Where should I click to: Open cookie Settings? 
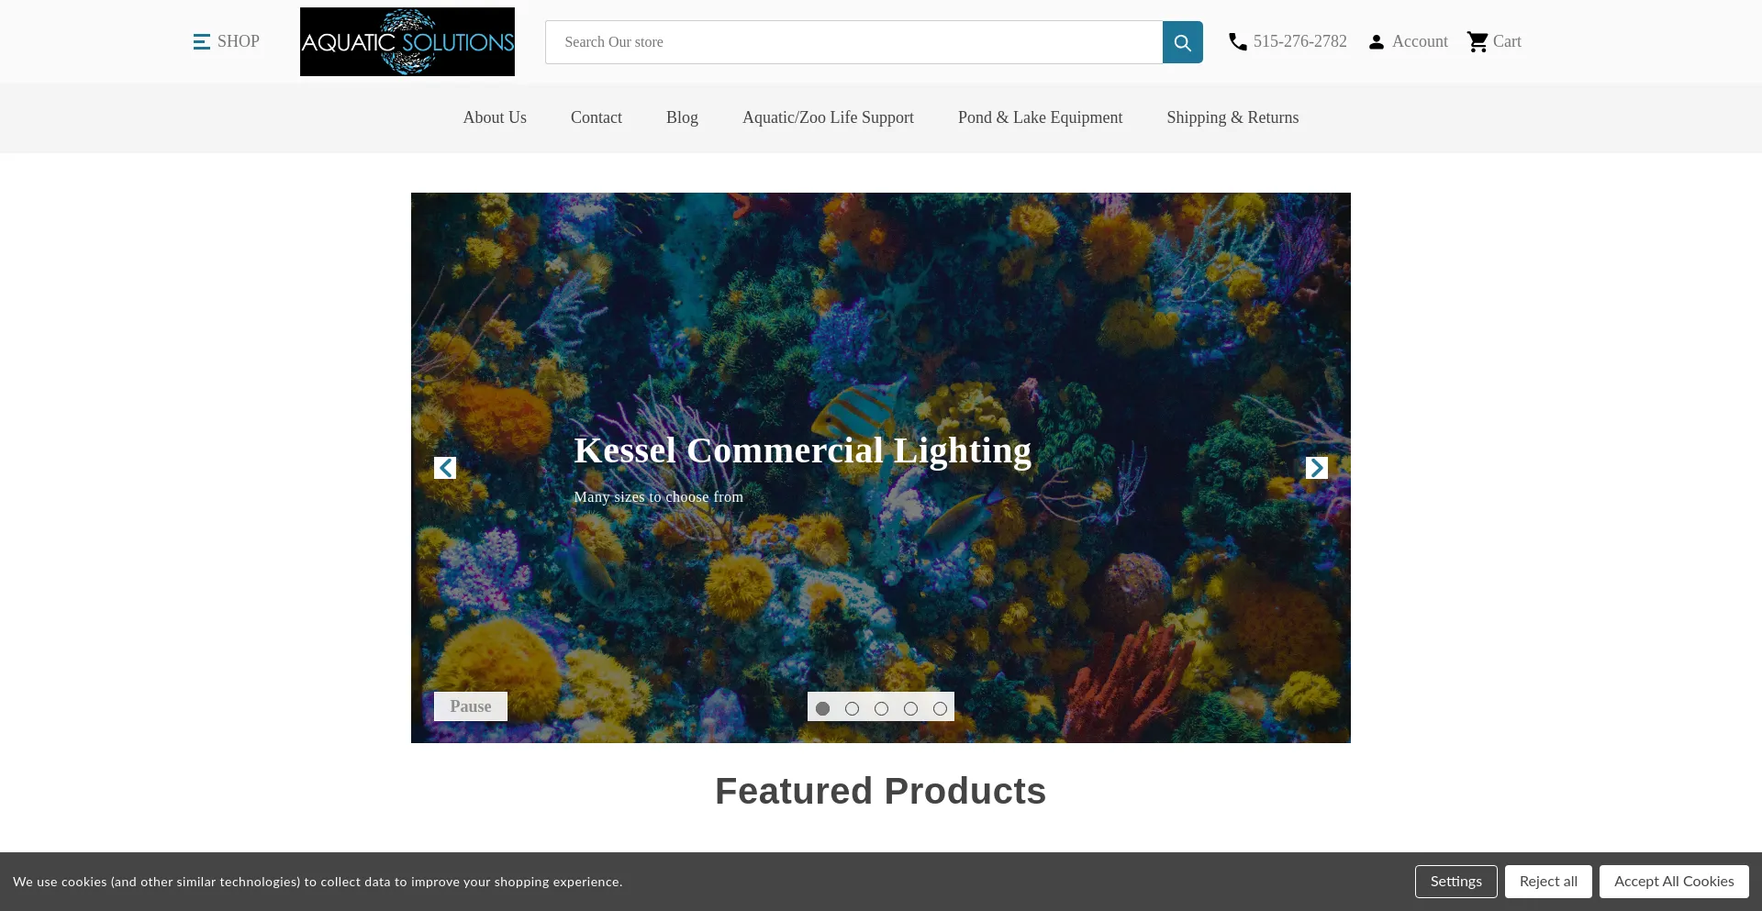[x=1455, y=882]
